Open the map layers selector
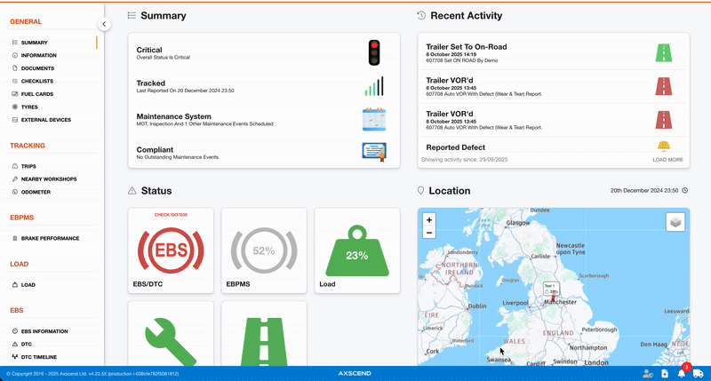 (x=675, y=222)
